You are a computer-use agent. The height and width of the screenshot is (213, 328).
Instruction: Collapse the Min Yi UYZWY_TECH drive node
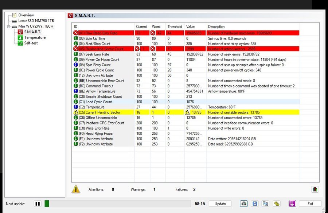(9, 26)
